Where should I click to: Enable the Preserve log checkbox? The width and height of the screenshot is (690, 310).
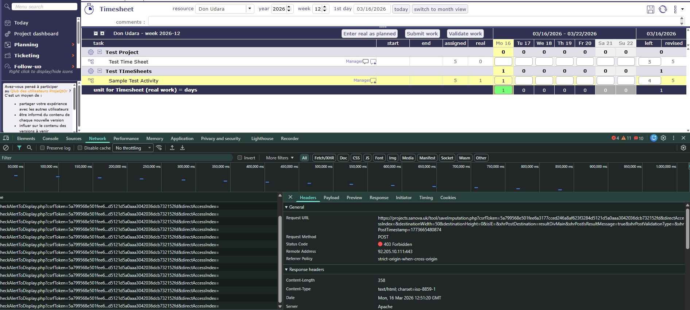pyautogui.click(x=42, y=148)
